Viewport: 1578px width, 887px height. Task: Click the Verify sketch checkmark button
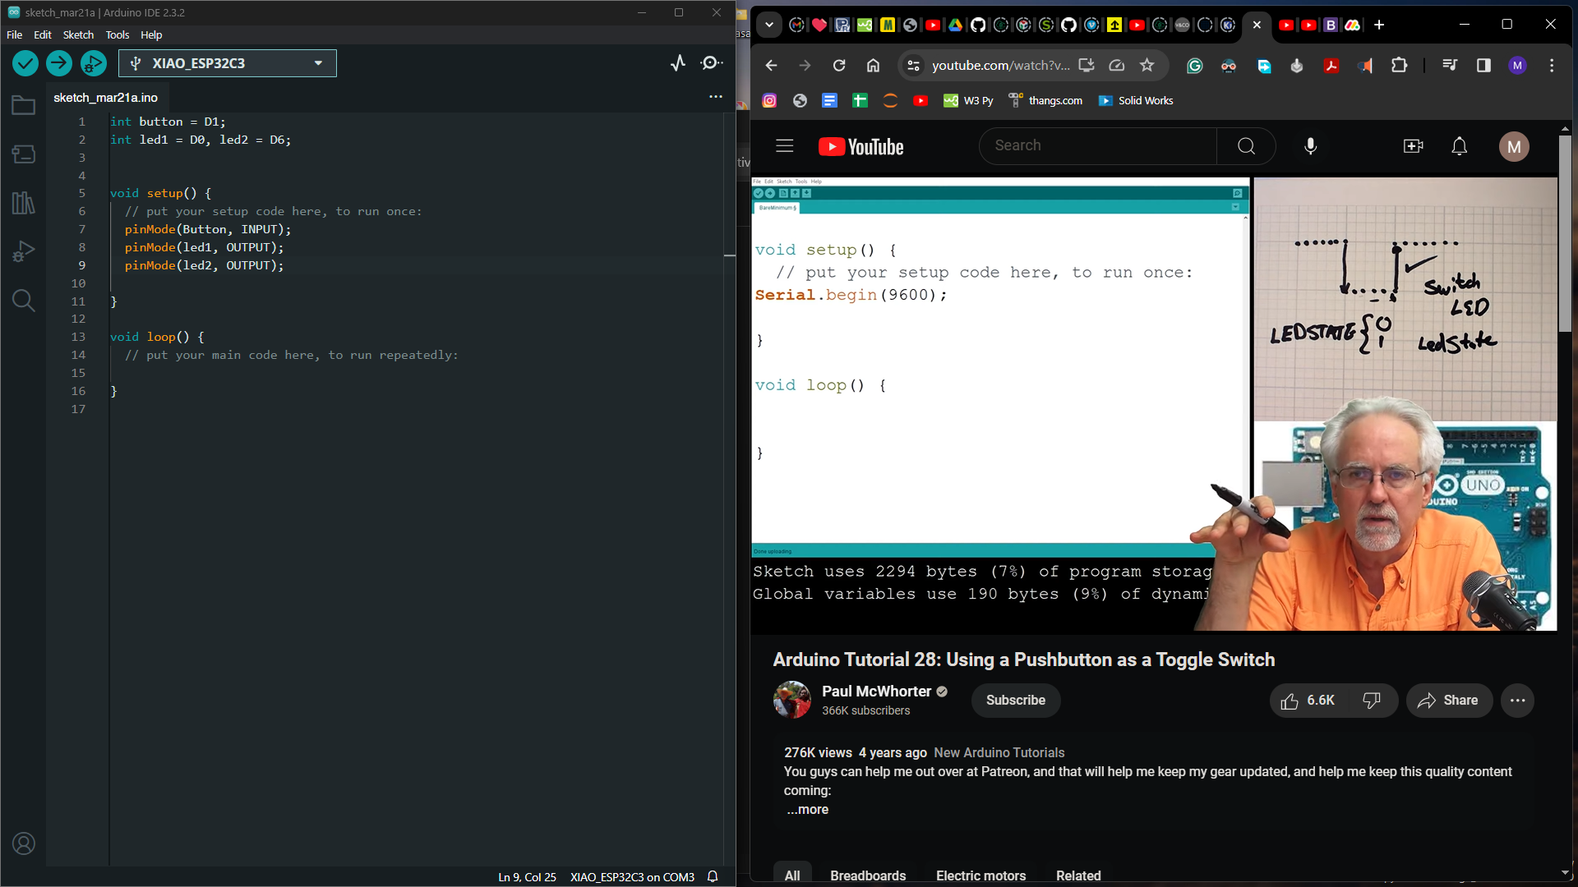25,63
